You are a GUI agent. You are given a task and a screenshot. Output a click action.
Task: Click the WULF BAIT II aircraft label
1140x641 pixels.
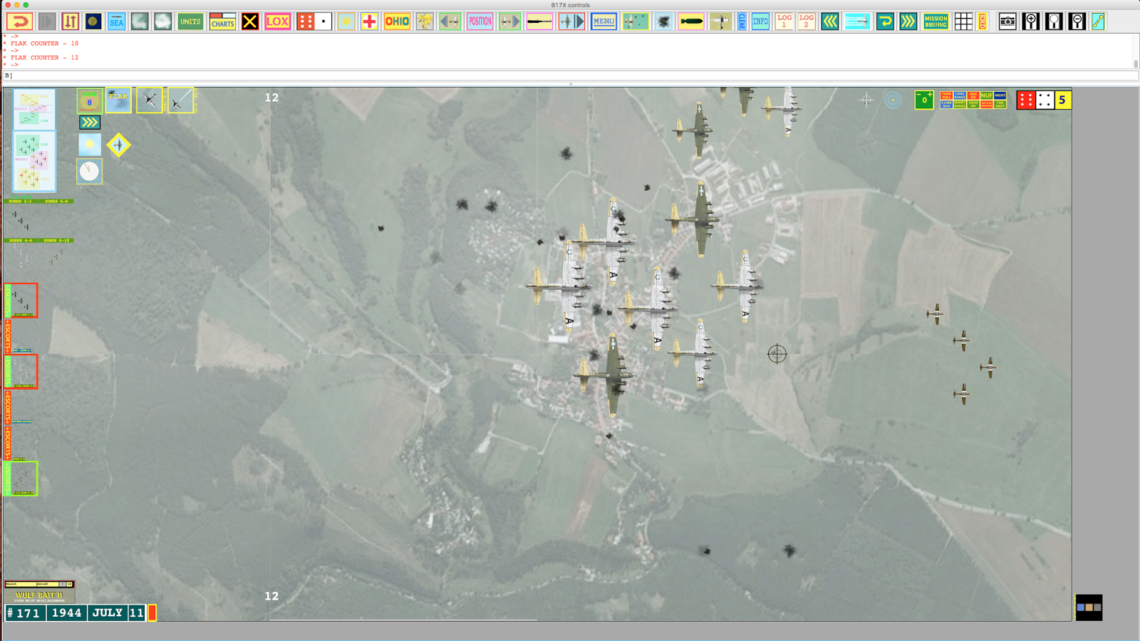tap(39, 595)
